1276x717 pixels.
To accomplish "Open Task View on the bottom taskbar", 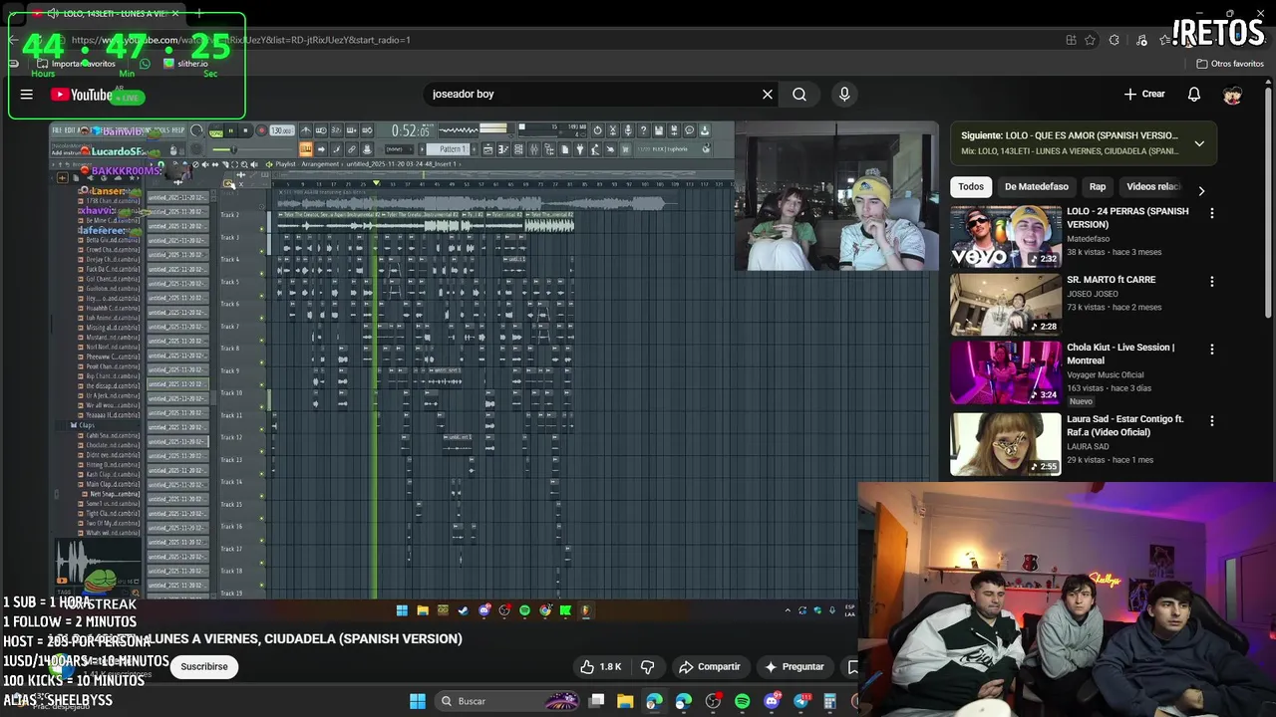I will pyautogui.click(x=596, y=701).
